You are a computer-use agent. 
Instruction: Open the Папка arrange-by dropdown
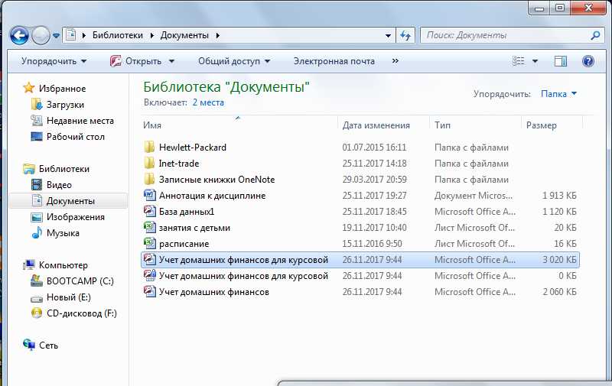tap(558, 94)
